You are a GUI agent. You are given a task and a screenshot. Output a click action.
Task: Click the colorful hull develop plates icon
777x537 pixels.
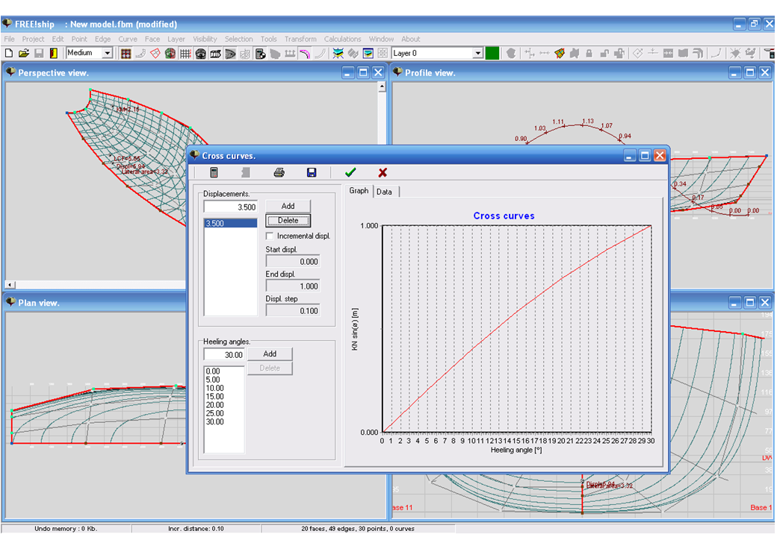click(560, 54)
